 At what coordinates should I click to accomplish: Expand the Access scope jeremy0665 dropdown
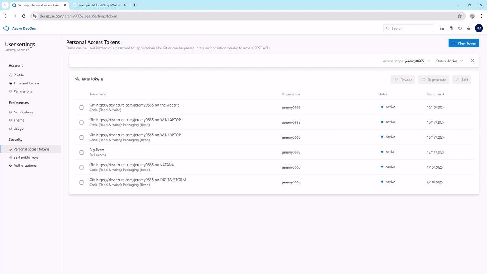[x=406, y=61]
